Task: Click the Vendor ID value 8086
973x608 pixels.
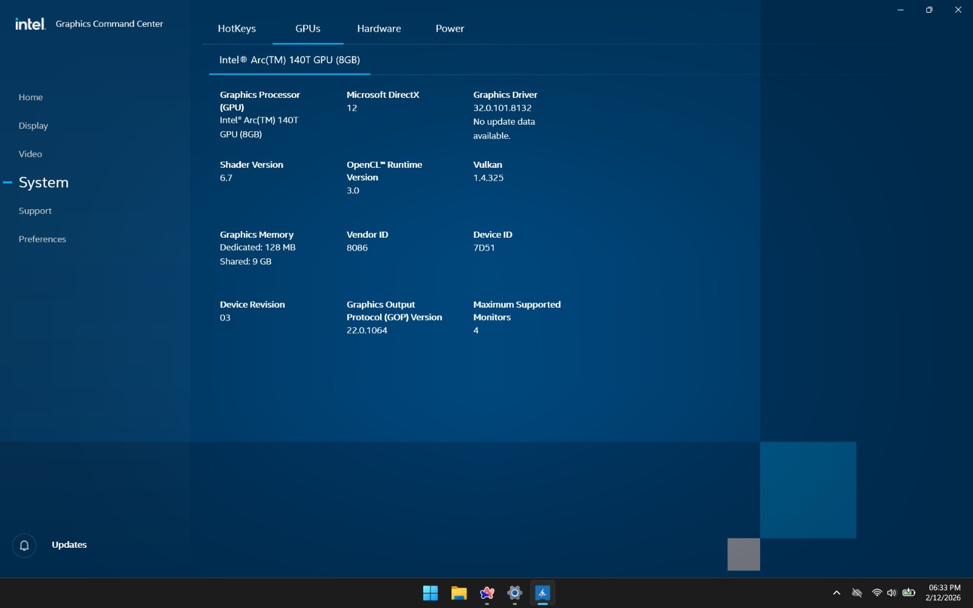Action: coord(357,248)
